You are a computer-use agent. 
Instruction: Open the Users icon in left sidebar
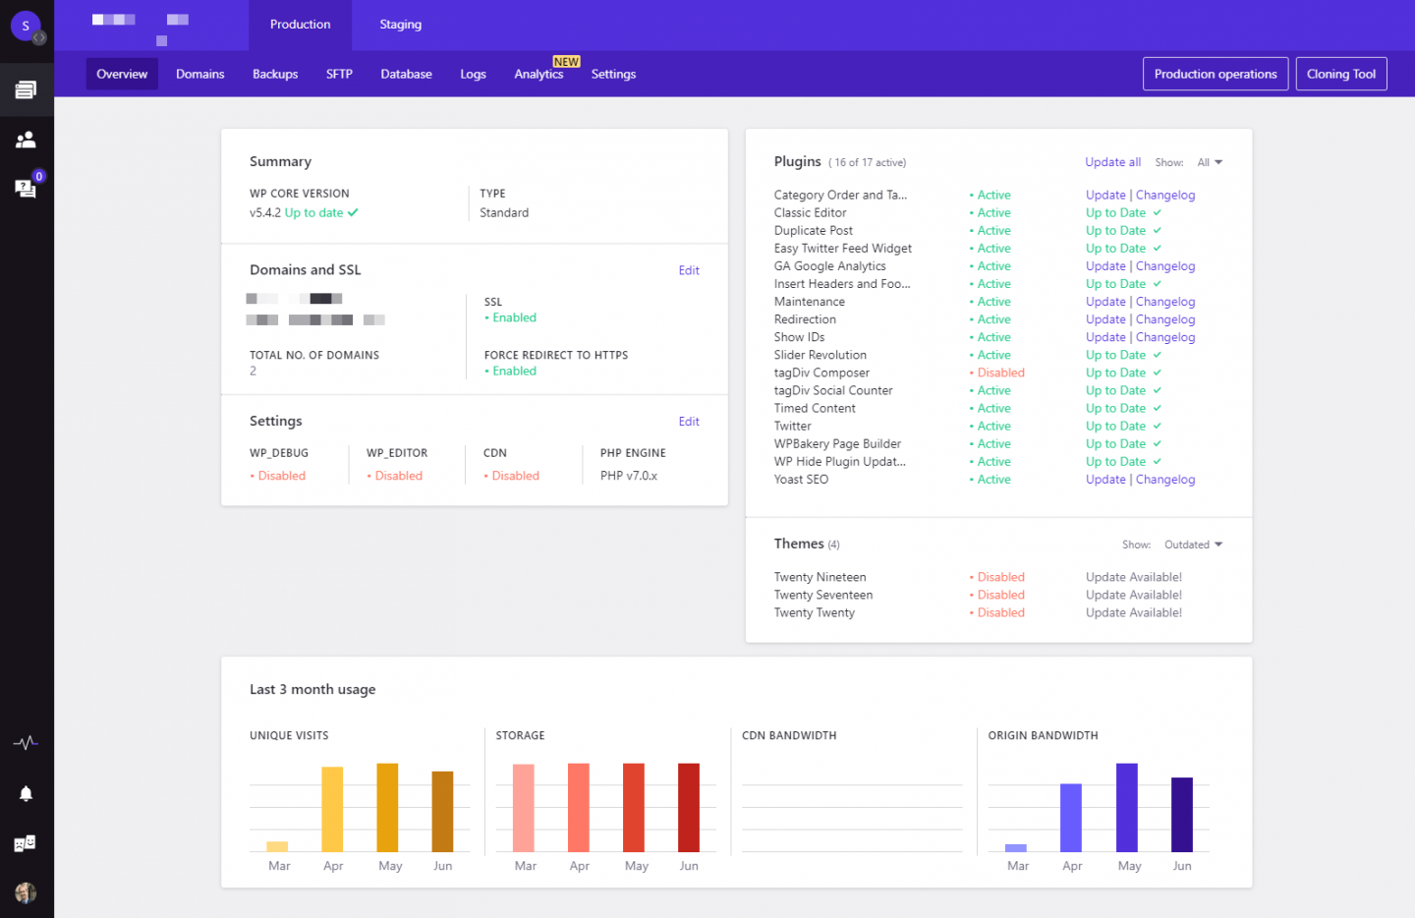click(x=26, y=140)
